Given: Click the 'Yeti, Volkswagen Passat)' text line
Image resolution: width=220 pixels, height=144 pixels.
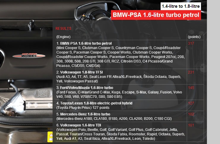Looking at the screenshot, I should (x=77, y=81).
